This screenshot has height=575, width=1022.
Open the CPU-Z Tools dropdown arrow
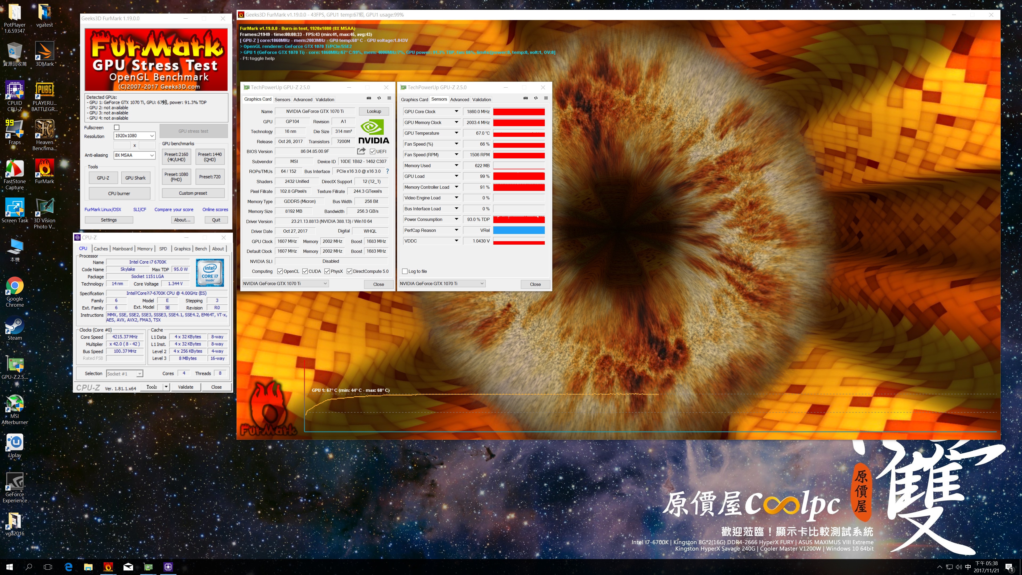[166, 387]
